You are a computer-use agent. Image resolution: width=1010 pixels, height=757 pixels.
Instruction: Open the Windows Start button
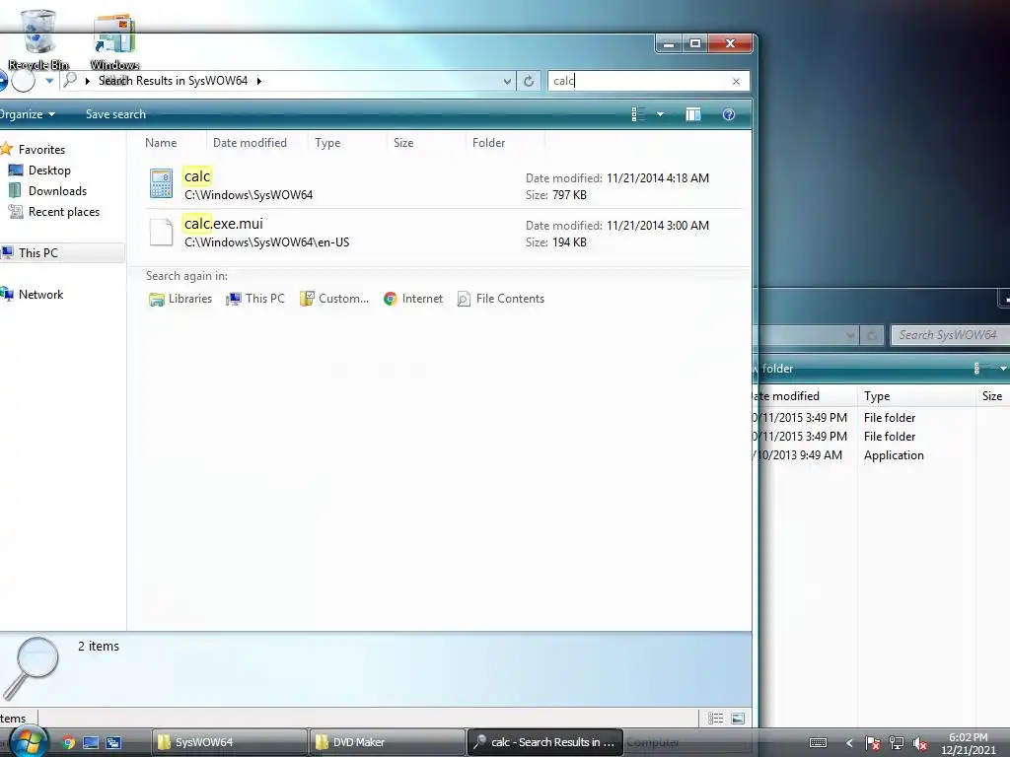28,742
